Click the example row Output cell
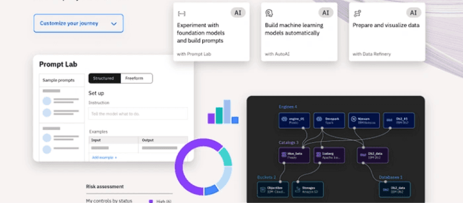This screenshot has height=203, width=463. pos(163,148)
